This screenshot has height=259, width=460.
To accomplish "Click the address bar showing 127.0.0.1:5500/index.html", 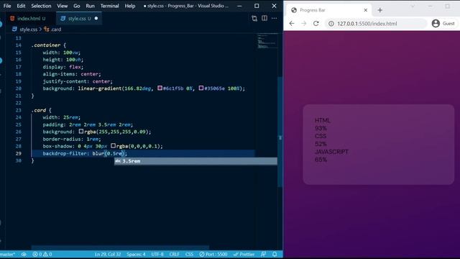I will (x=376, y=24).
